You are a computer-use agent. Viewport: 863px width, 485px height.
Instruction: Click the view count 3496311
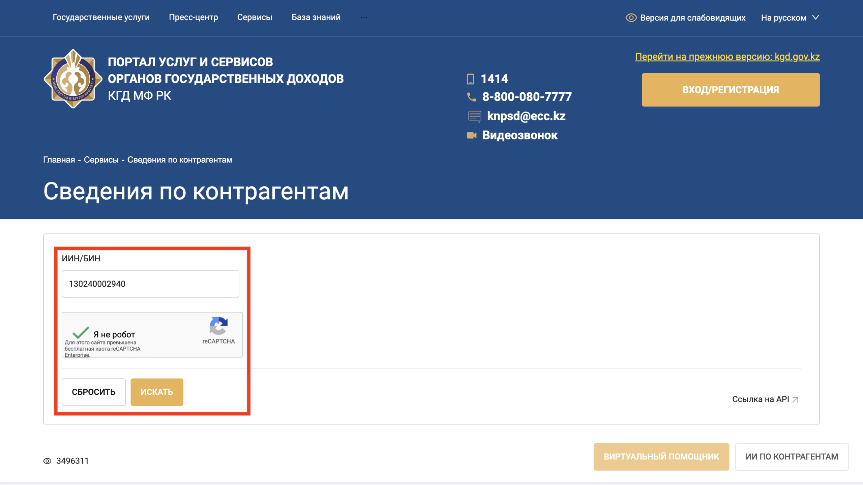[x=72, y=461]
